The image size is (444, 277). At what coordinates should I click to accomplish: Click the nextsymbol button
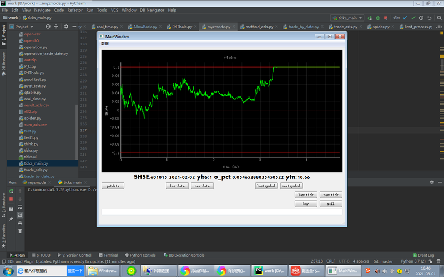291,186
